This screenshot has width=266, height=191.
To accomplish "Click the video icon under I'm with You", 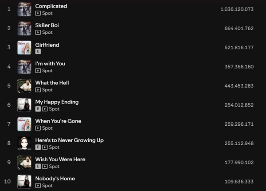I will [x=38, y=71].
